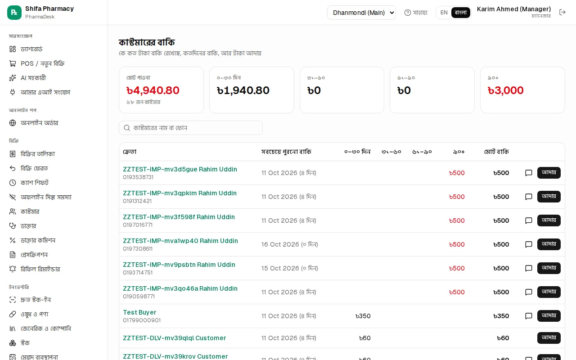Focus the কাস্টমারের নাম বা ফোন search field
This screenshot has height=360, width=576.
pos(191,128)
